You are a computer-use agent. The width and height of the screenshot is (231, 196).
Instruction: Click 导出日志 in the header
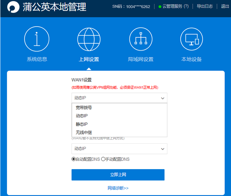click(204, 7)
